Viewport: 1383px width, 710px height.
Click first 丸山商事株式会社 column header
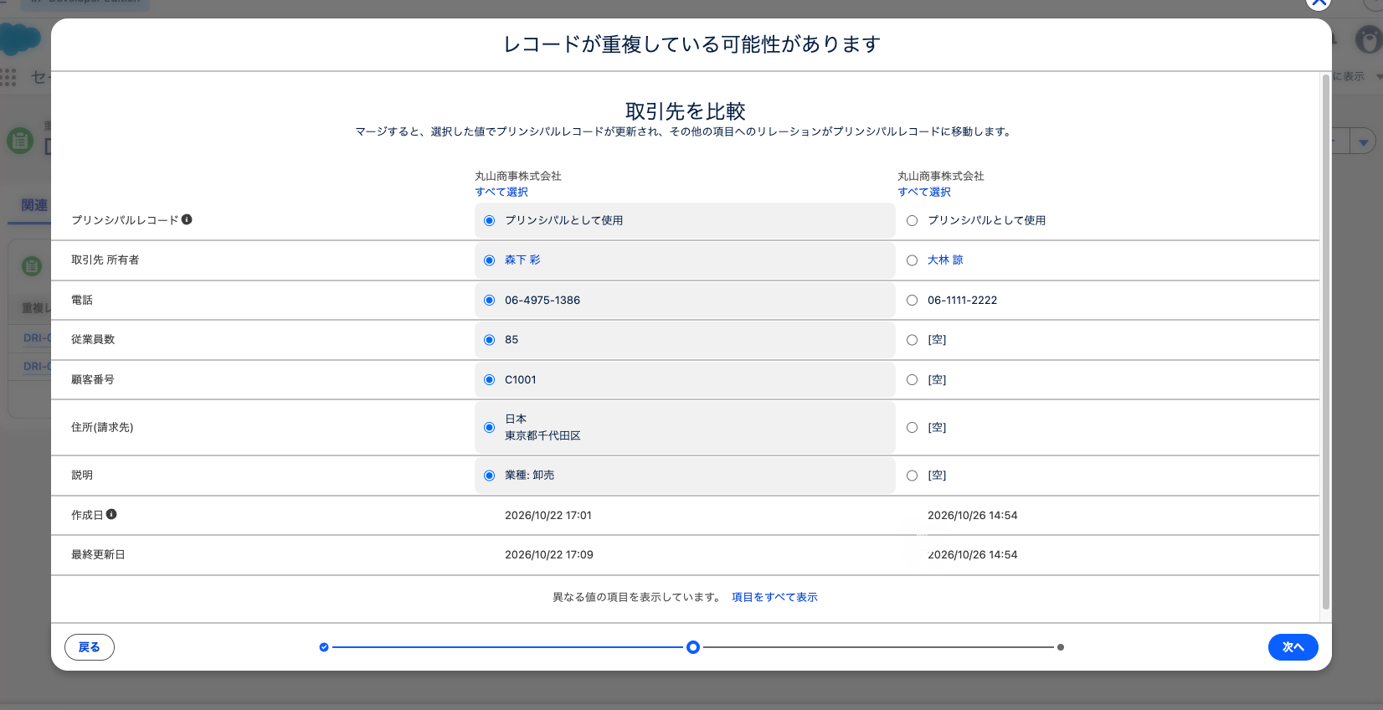(518, 176)
